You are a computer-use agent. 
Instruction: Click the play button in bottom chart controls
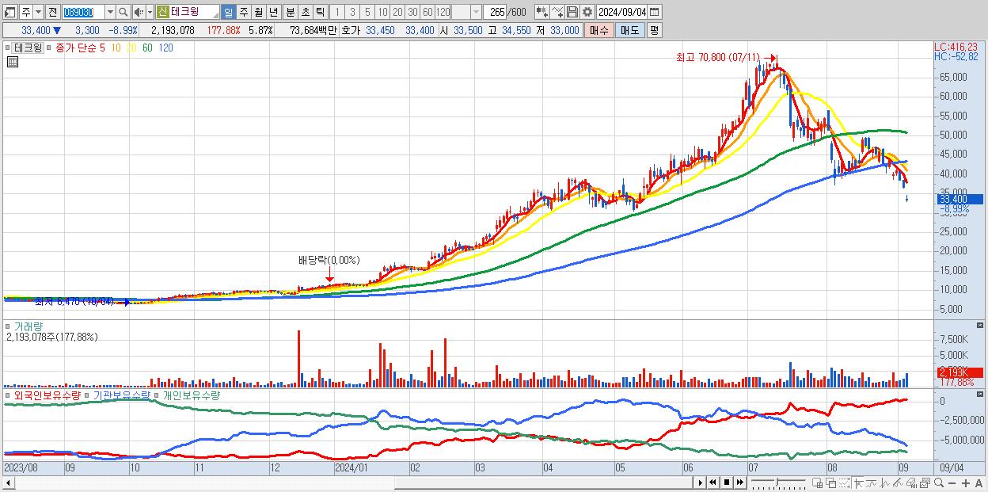[700, 482]
